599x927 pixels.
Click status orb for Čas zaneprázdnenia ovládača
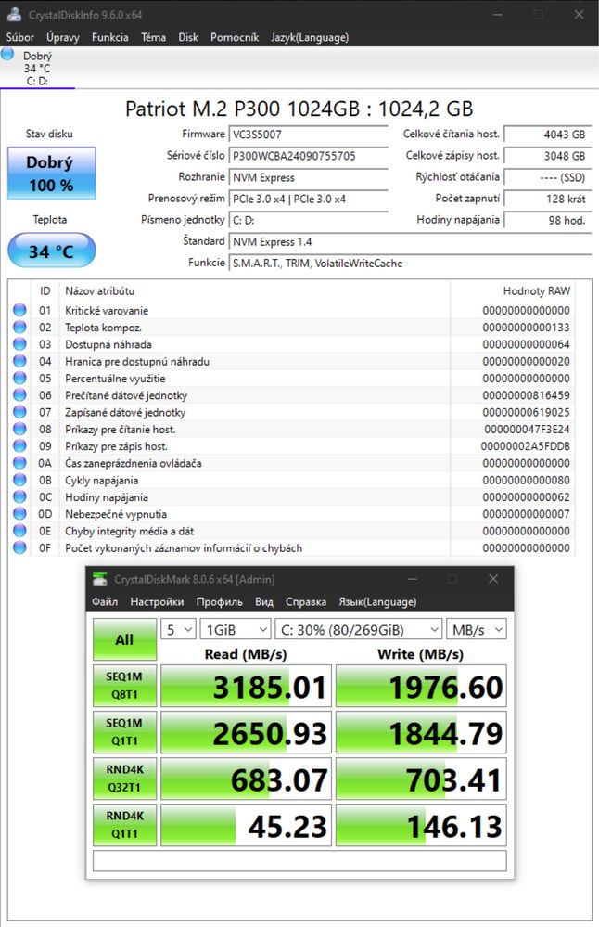[x=19, y=463]
